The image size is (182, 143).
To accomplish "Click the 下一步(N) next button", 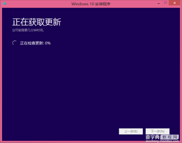I will pos(157,131).
